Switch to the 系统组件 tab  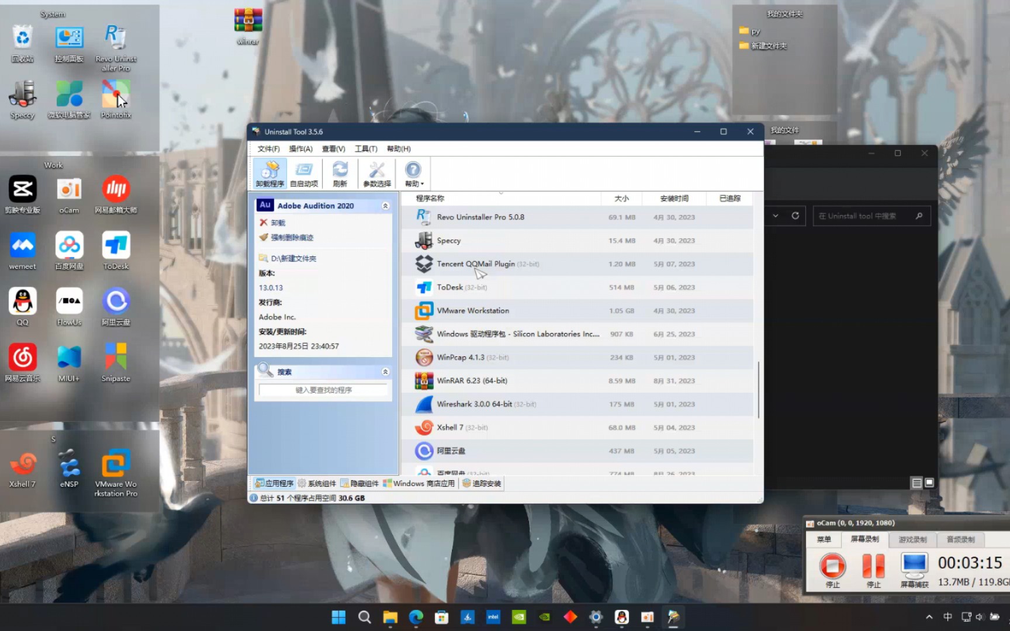317,483
